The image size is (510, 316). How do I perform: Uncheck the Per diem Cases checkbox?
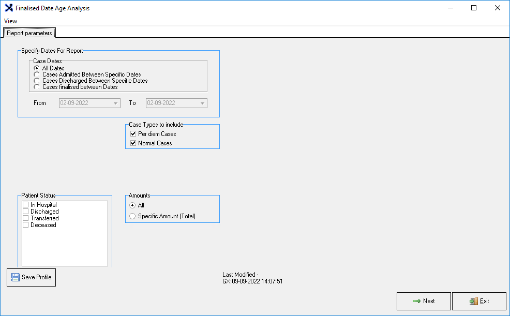tap(133, 134)
